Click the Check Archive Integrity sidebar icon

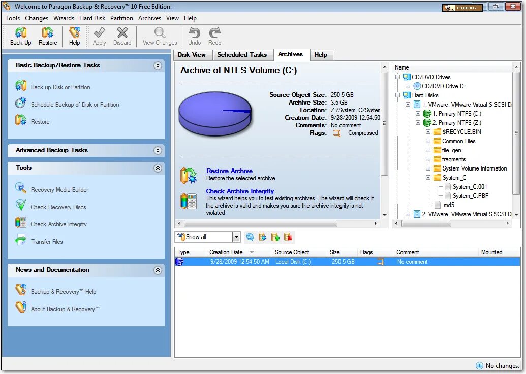(x=21, y=223)
